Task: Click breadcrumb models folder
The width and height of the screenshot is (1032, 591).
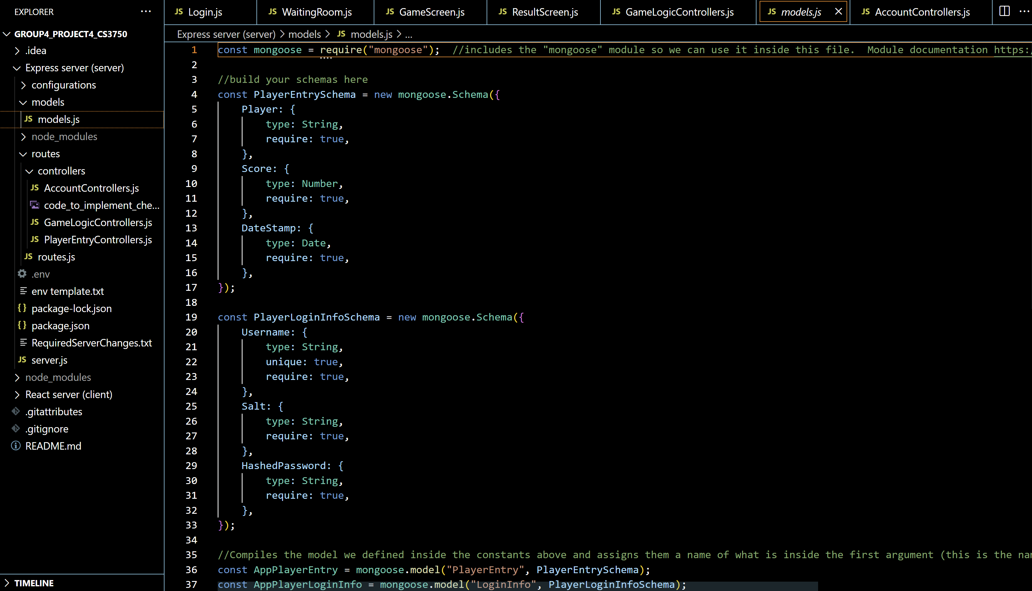Action: 305,34
